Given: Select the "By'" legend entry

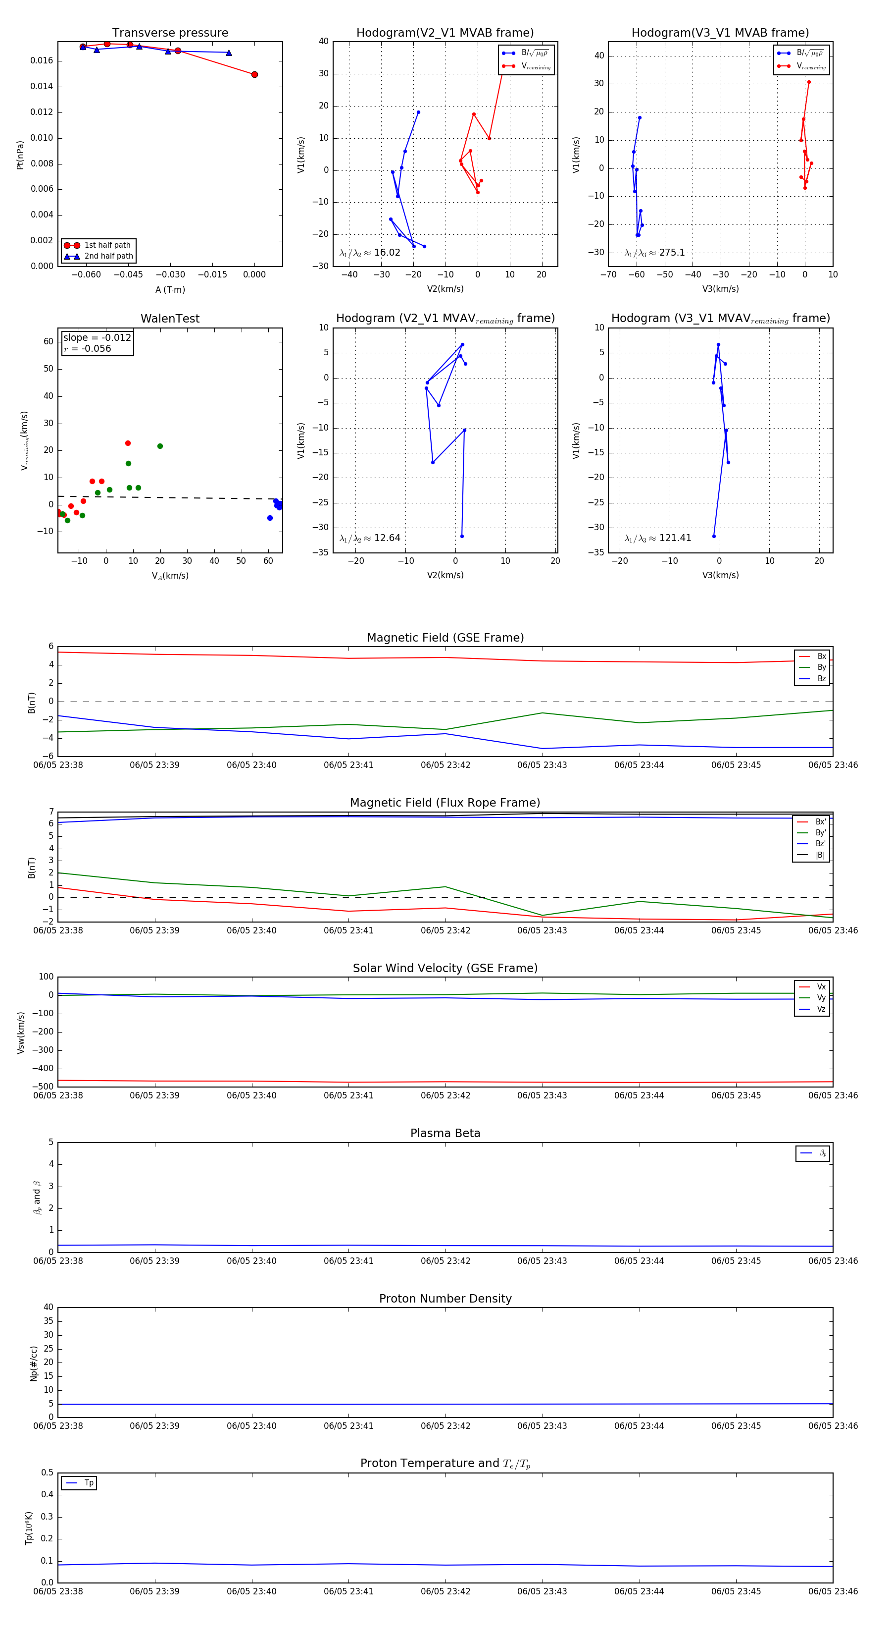Looking at the screenshot, I should (x=812, y=833).
